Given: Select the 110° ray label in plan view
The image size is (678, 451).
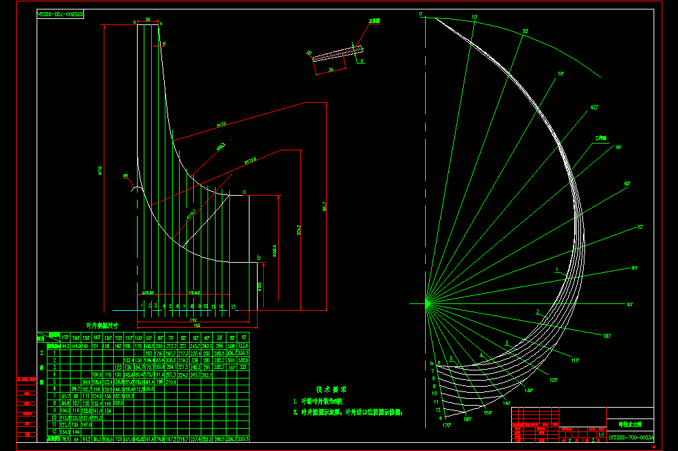Looking at the screenshot, I should [575, 360].
